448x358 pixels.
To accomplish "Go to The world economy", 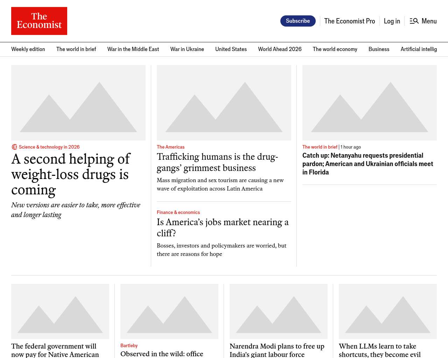I will (335, 49).
